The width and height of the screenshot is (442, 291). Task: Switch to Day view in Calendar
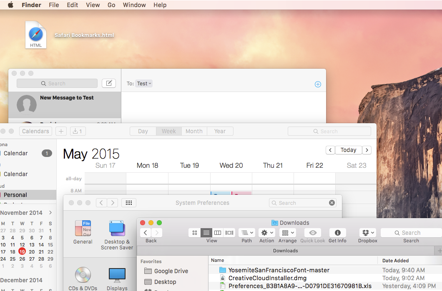(x=143, y=131)
